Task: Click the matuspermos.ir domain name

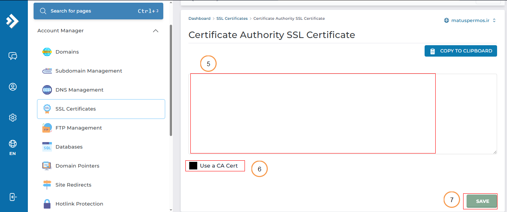Action: 470,21
